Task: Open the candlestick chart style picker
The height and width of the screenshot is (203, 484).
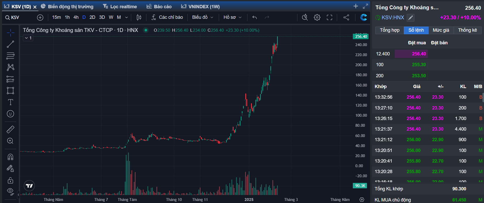Action: click(x=139, y=17)
